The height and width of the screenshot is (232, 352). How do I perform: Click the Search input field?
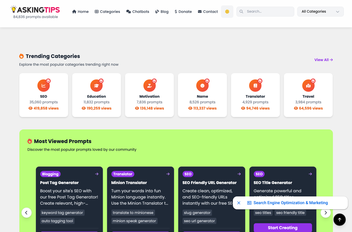click(265, 12)
